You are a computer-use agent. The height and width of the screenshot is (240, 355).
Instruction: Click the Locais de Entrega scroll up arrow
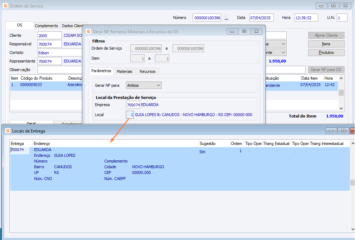352,143
